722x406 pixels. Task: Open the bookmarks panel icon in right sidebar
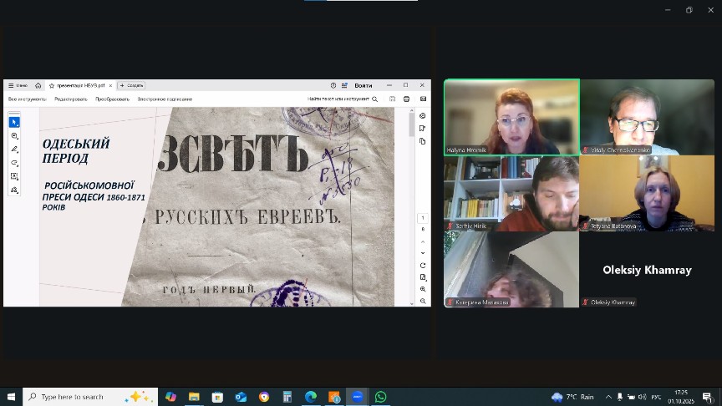coord(423,129)
